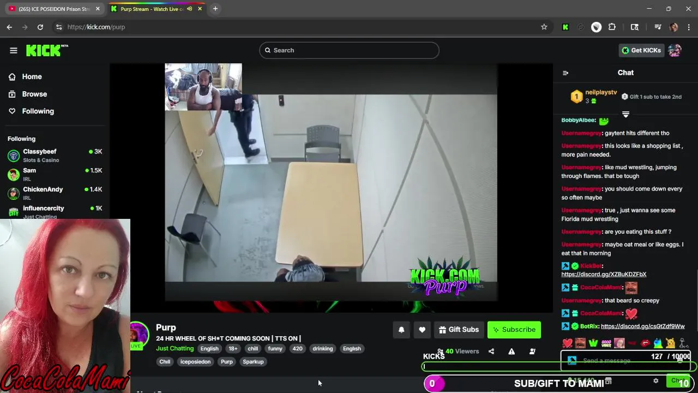Select the iceposiedon tag
The image size is (698, 393).
(x=195, y=362)
